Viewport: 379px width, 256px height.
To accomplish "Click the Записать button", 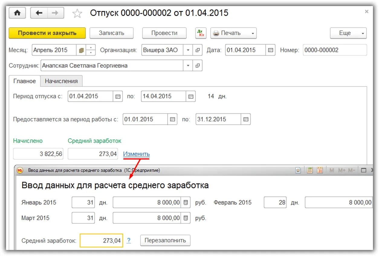I will coord(112,33).
